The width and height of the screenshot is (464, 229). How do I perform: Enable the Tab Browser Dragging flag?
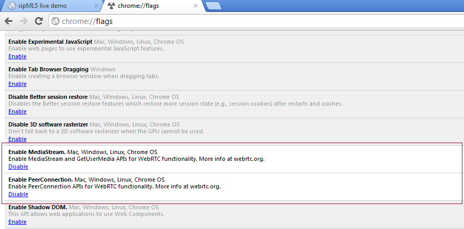[17, 84]
